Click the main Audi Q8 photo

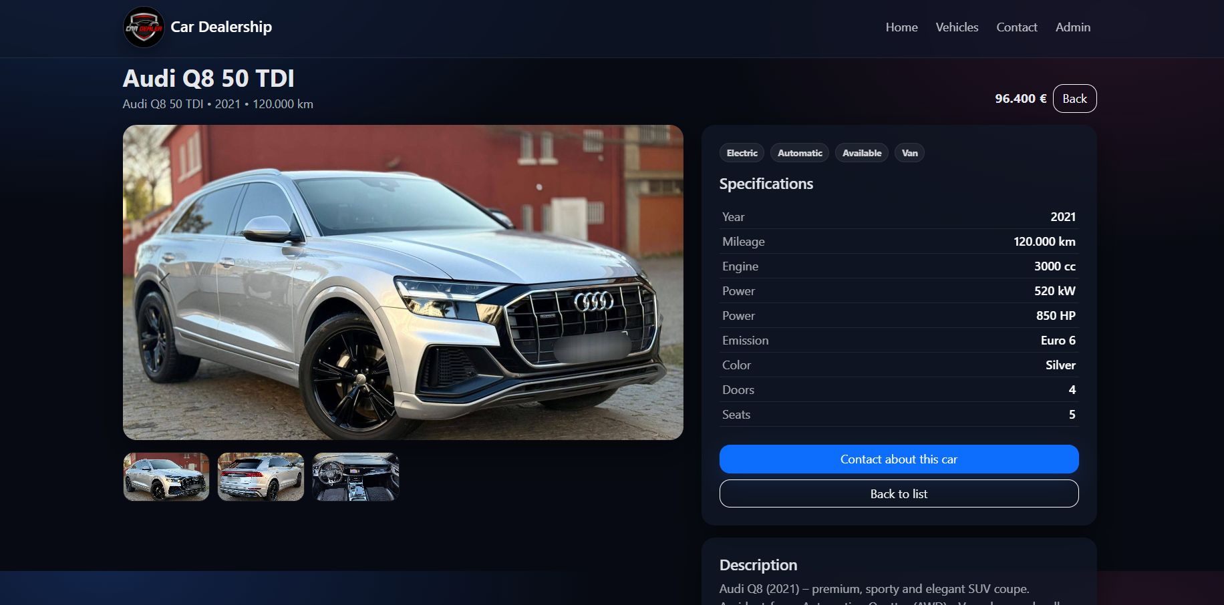pyautogui.click(x=403, y=282)
